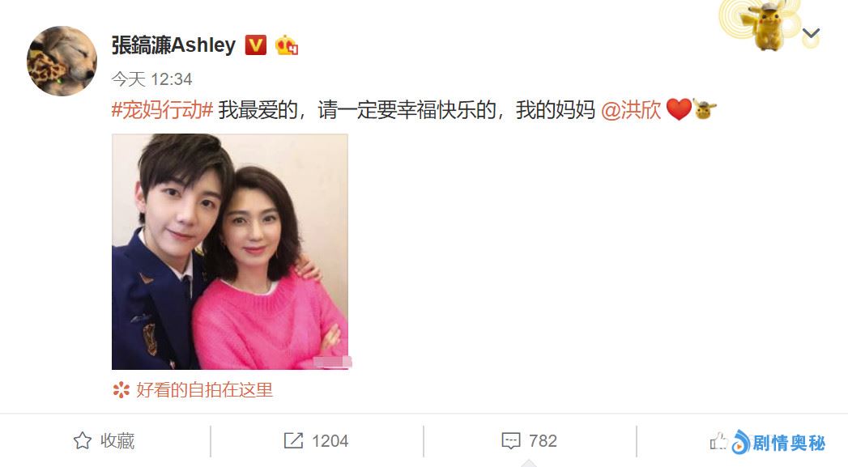
Task: Click the repost share arrow icon
Action: [x=294, y=441]
